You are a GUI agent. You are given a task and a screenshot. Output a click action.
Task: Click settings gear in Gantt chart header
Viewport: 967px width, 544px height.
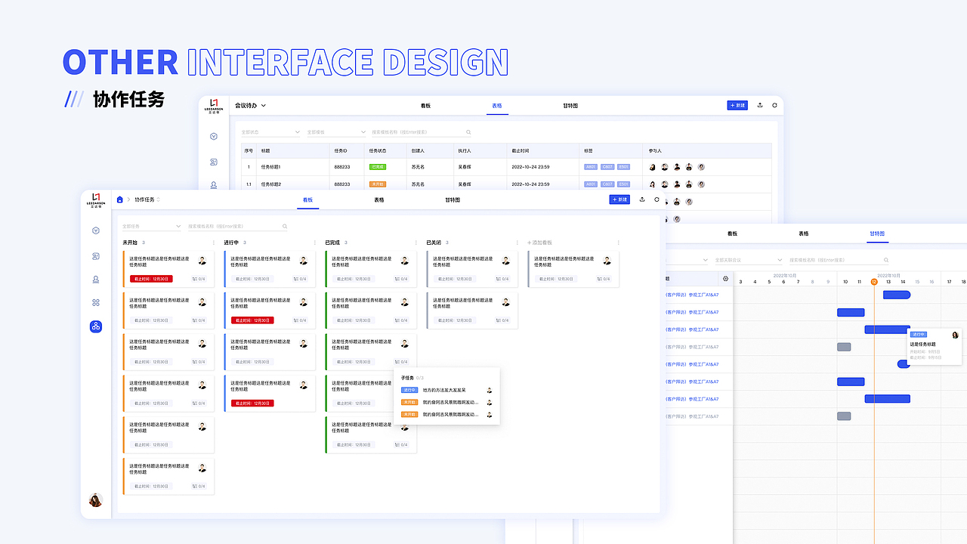coord(726,280)
